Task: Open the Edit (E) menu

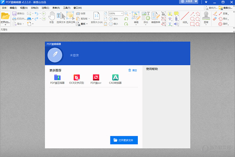Action: (x=13, y=8)
